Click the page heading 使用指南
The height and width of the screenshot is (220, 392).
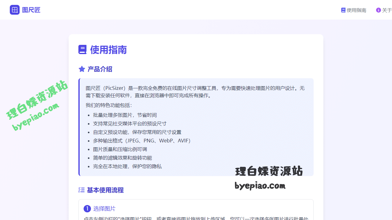point(108,50)
